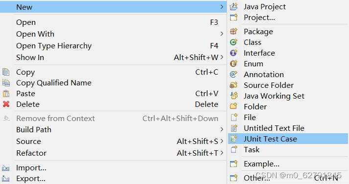The width and height of the screenshot is (349, 184).
Task: Click the Example... icon
Action: 233,164
